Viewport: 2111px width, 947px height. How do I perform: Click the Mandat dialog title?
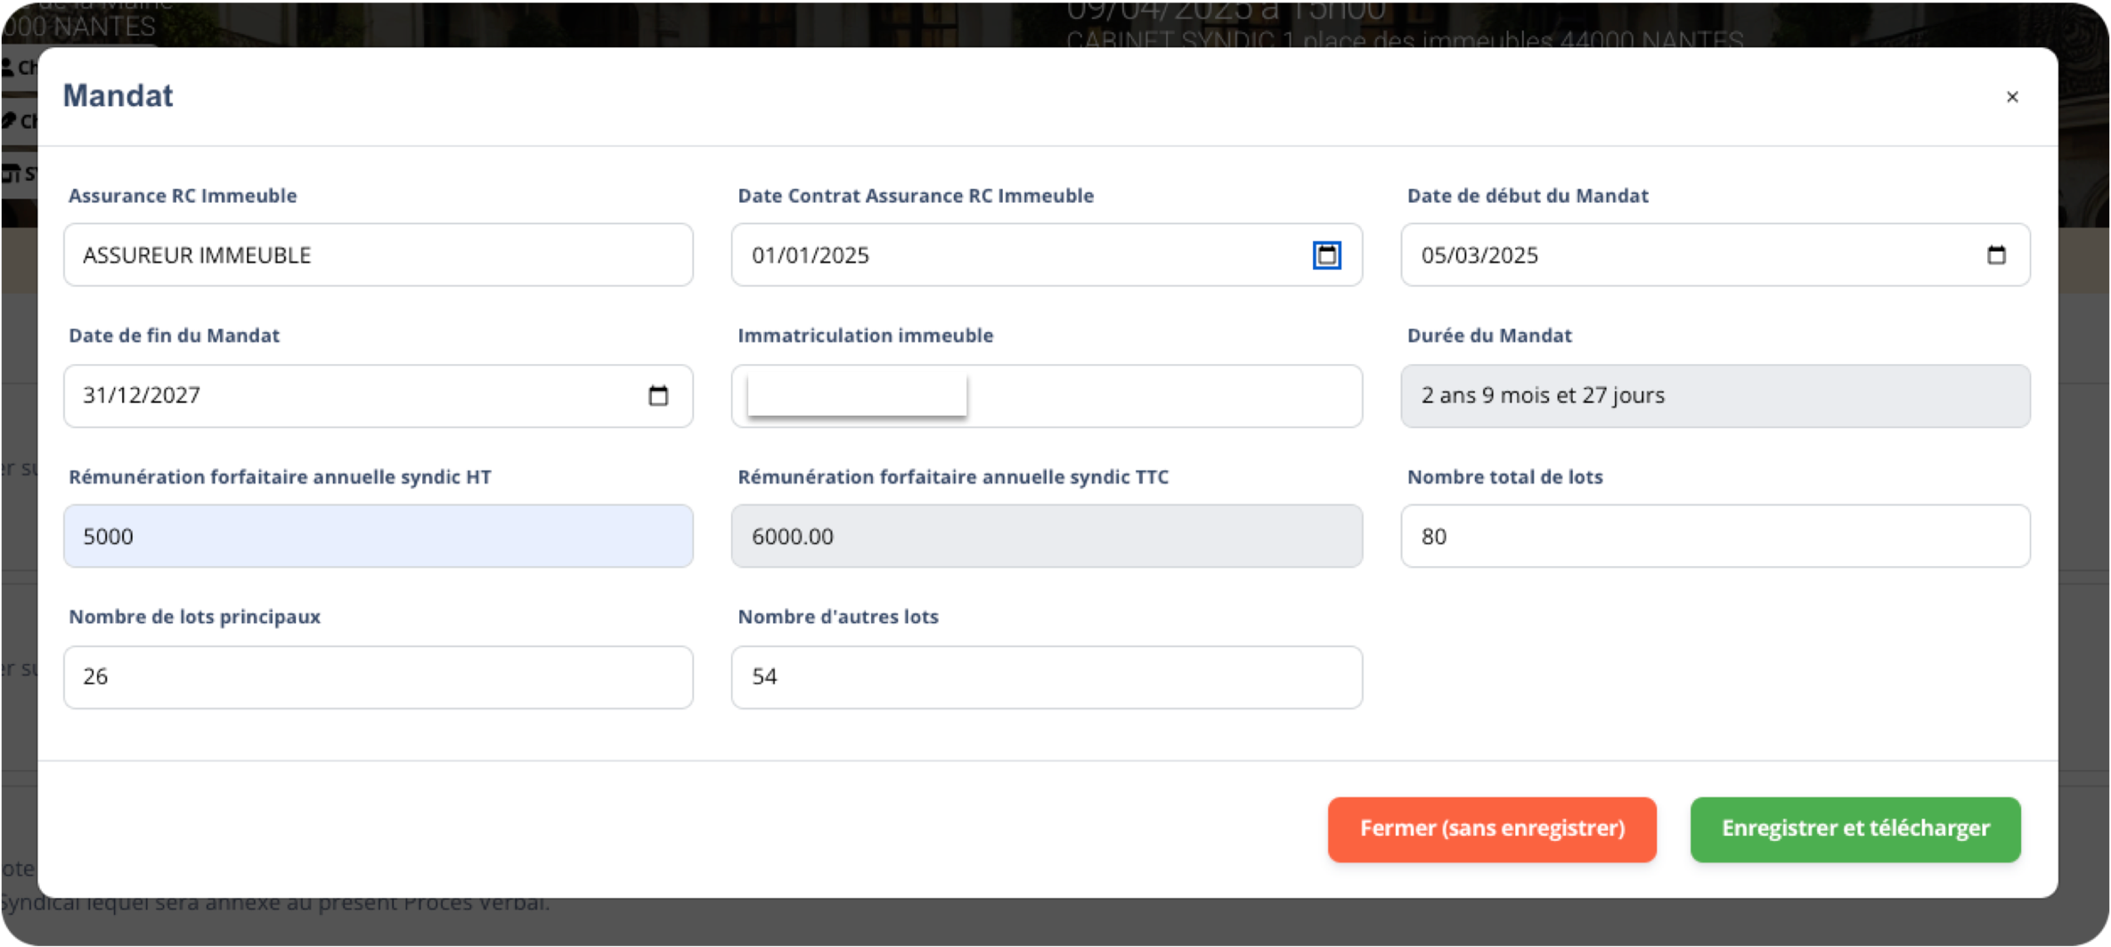[x=118, y=96]
